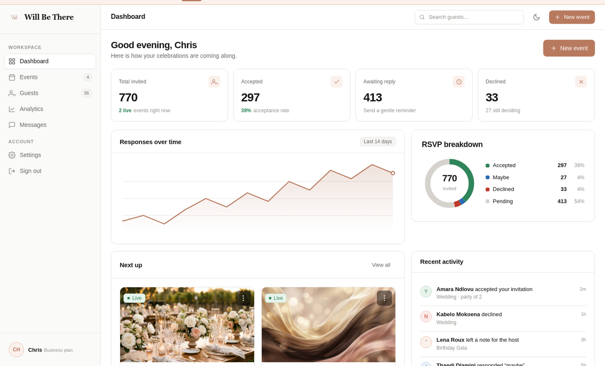
Task: Sign out of the account
Action: 50,171
